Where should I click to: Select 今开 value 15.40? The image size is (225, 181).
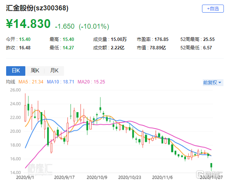tap(25, 39)
